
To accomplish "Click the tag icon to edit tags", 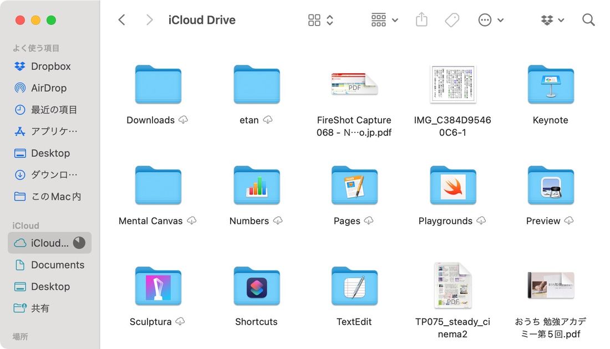I will point(452,20).
